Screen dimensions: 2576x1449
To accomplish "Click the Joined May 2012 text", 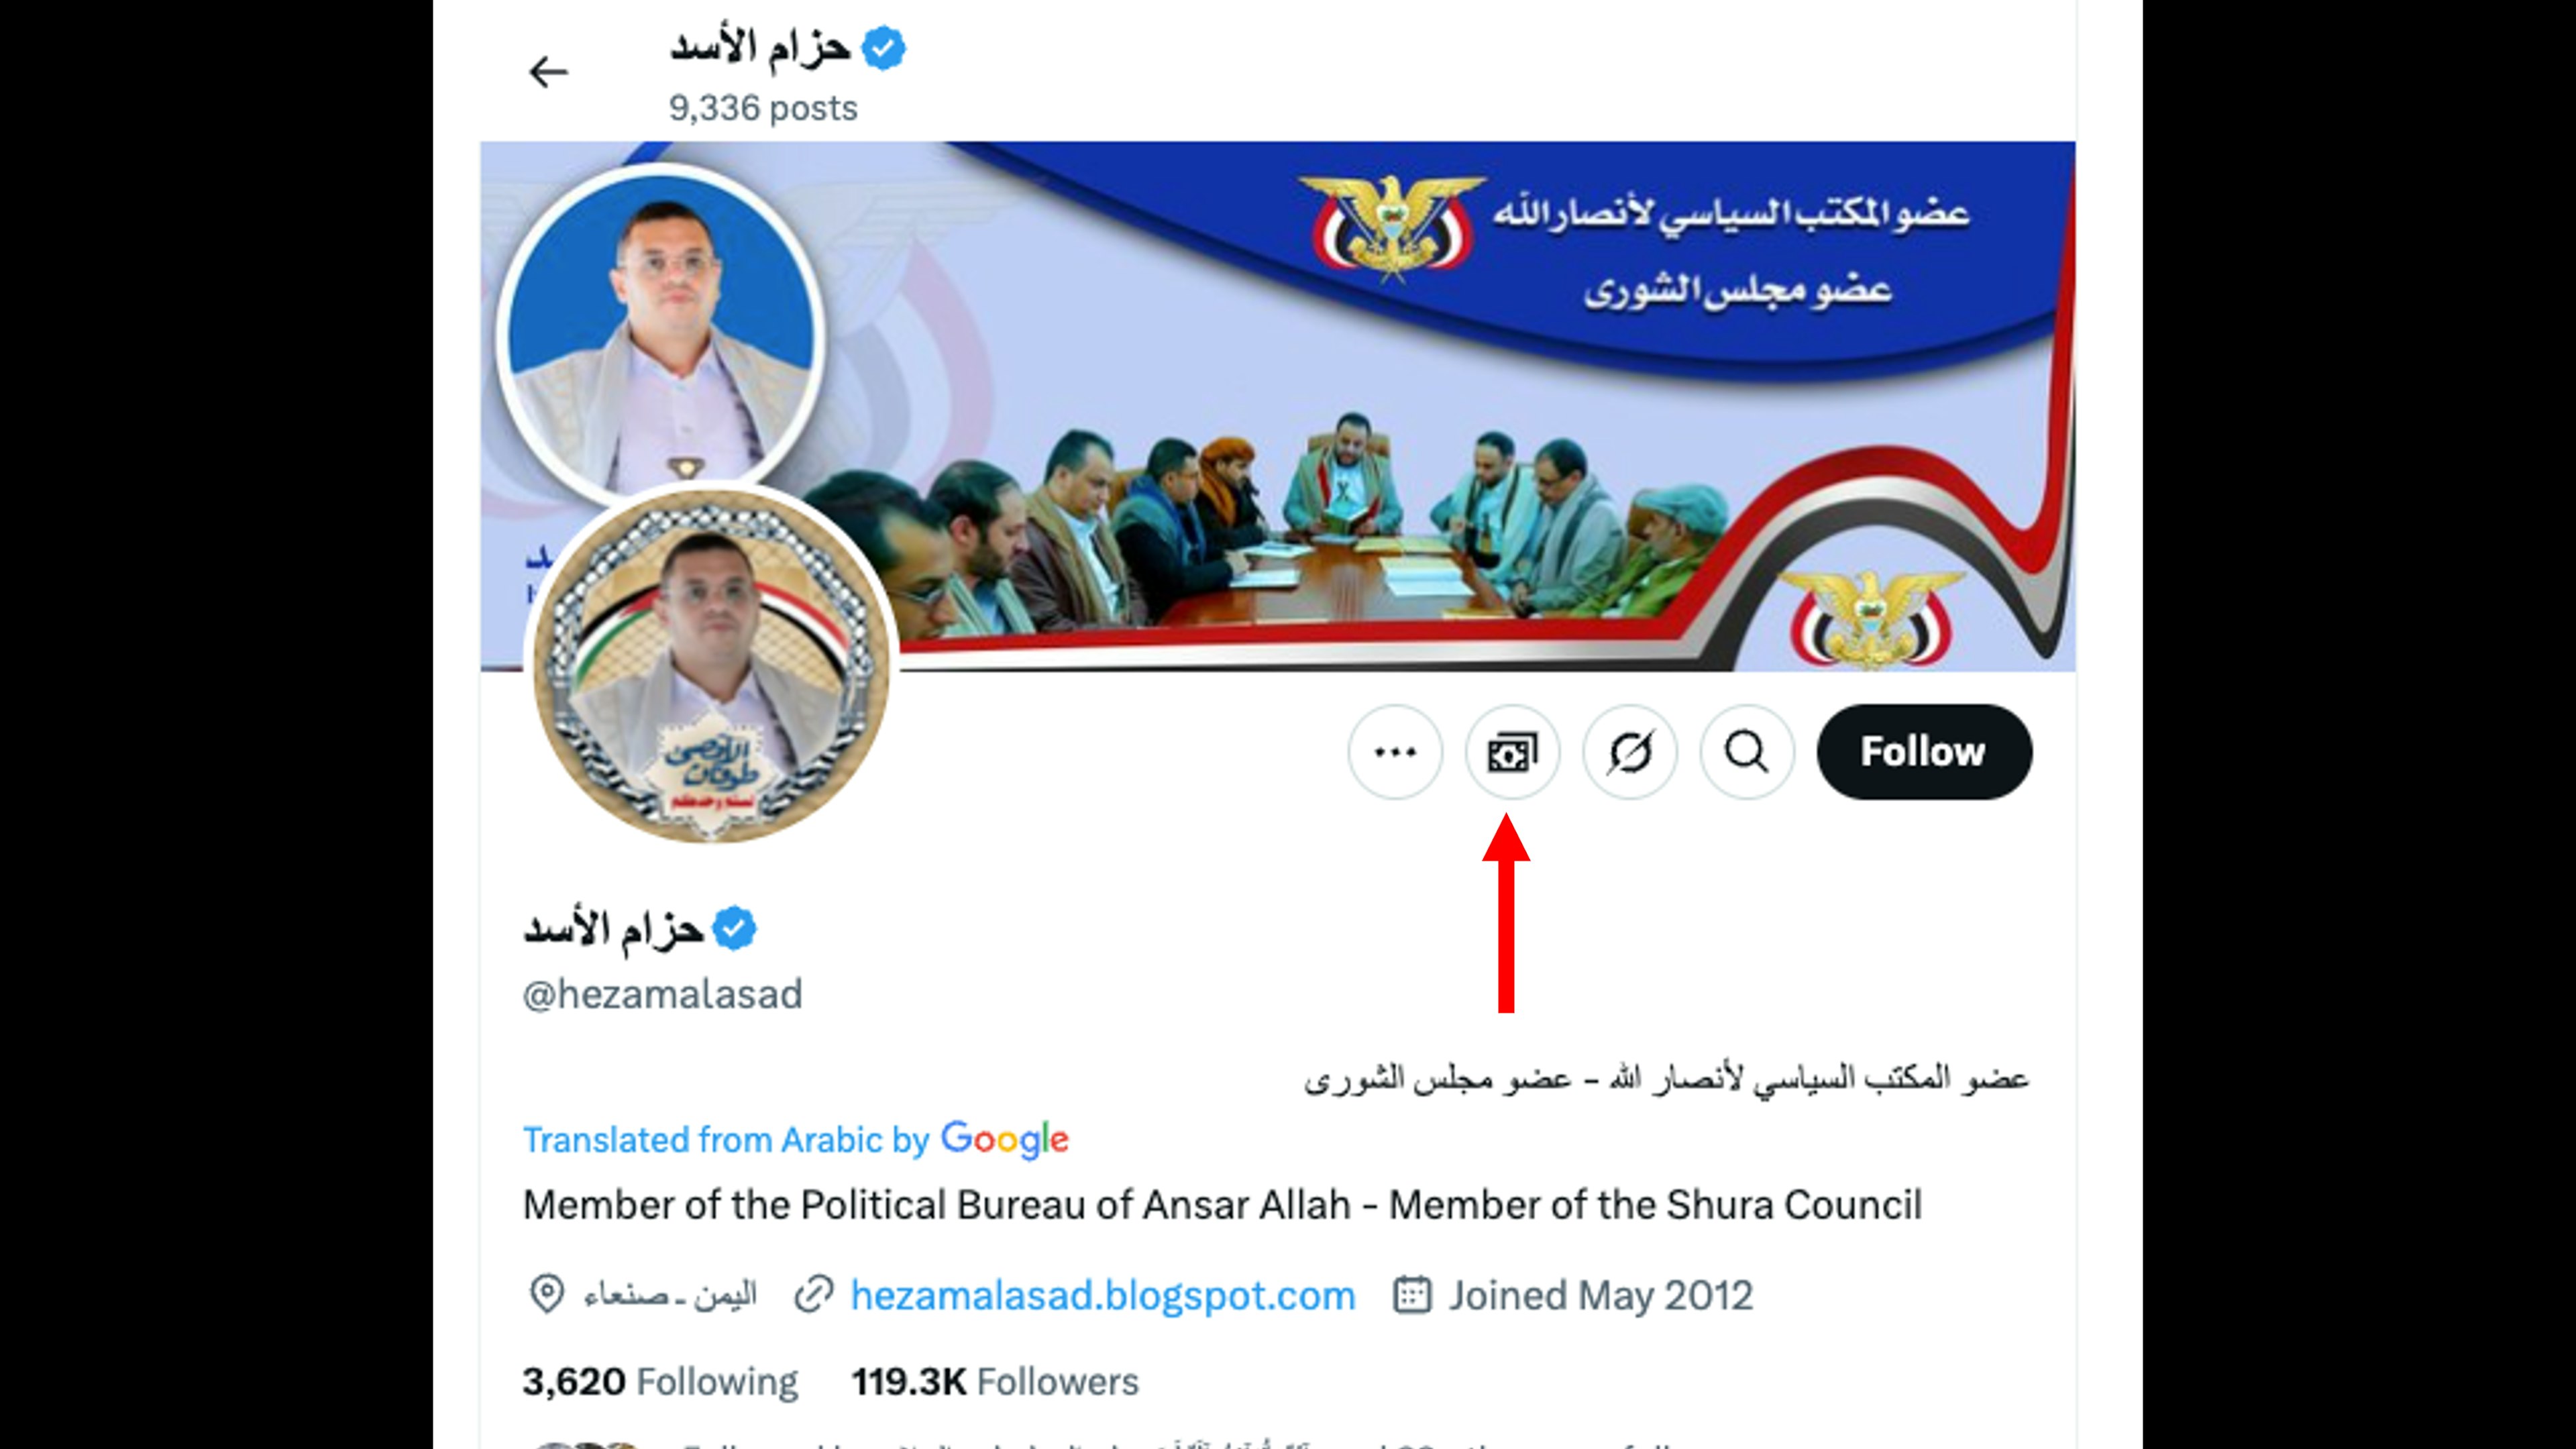I will click(1600, 1296).
